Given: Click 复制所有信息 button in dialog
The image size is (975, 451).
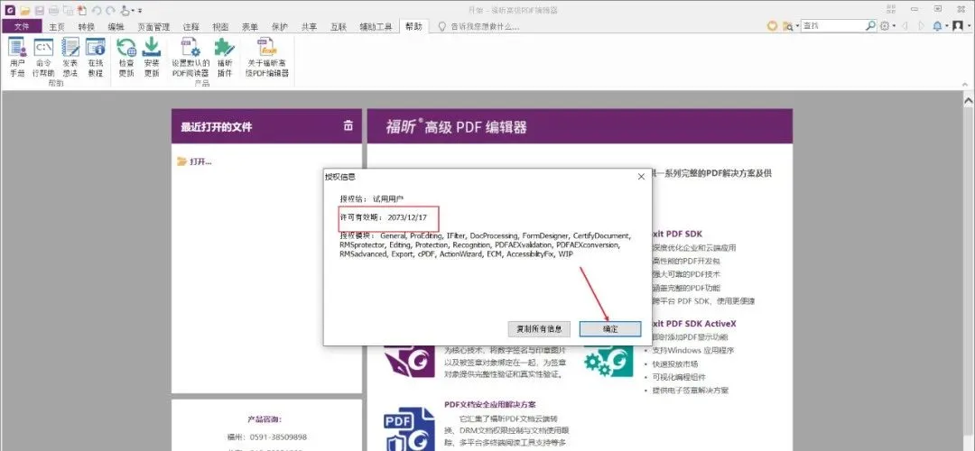Looking at the screenshot, I should pyautogui.click(x=539, y=328).
